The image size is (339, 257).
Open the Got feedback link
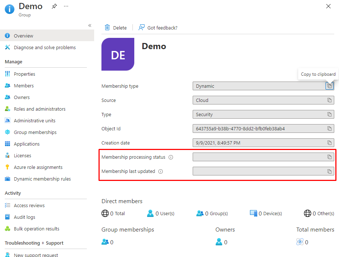coord(158,28)
